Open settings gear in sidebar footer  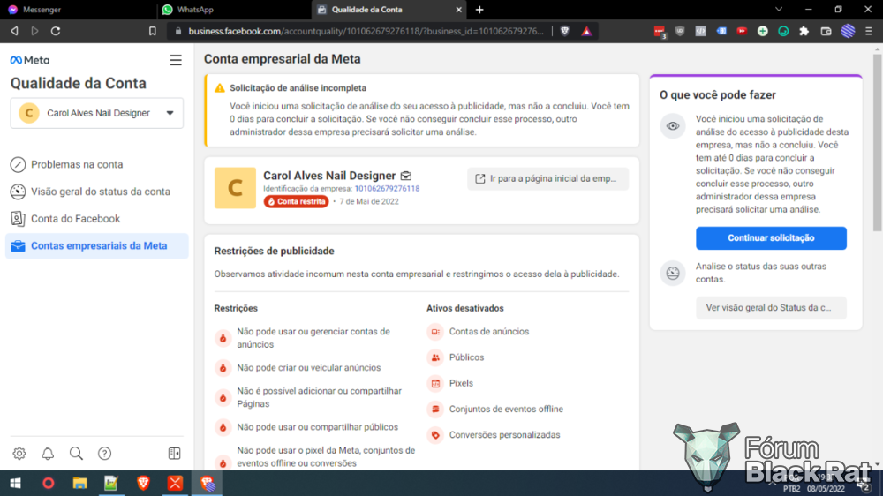(19, 454)
